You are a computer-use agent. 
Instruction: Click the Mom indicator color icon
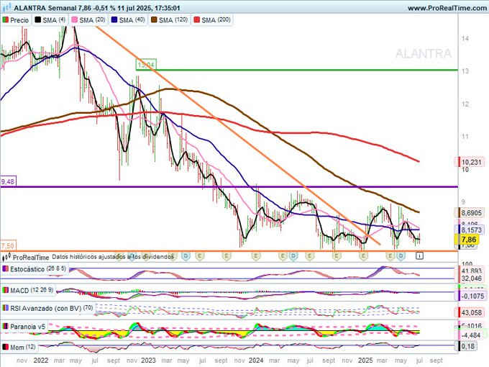coord(6,347)
